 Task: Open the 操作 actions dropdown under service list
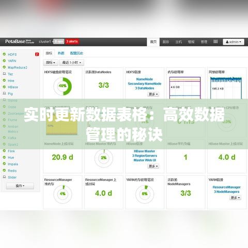click(x=20, y=186)
